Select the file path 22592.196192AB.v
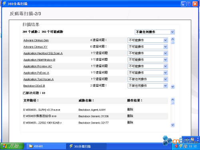Viewport: 200px width, 150px height. pos(42,123)
